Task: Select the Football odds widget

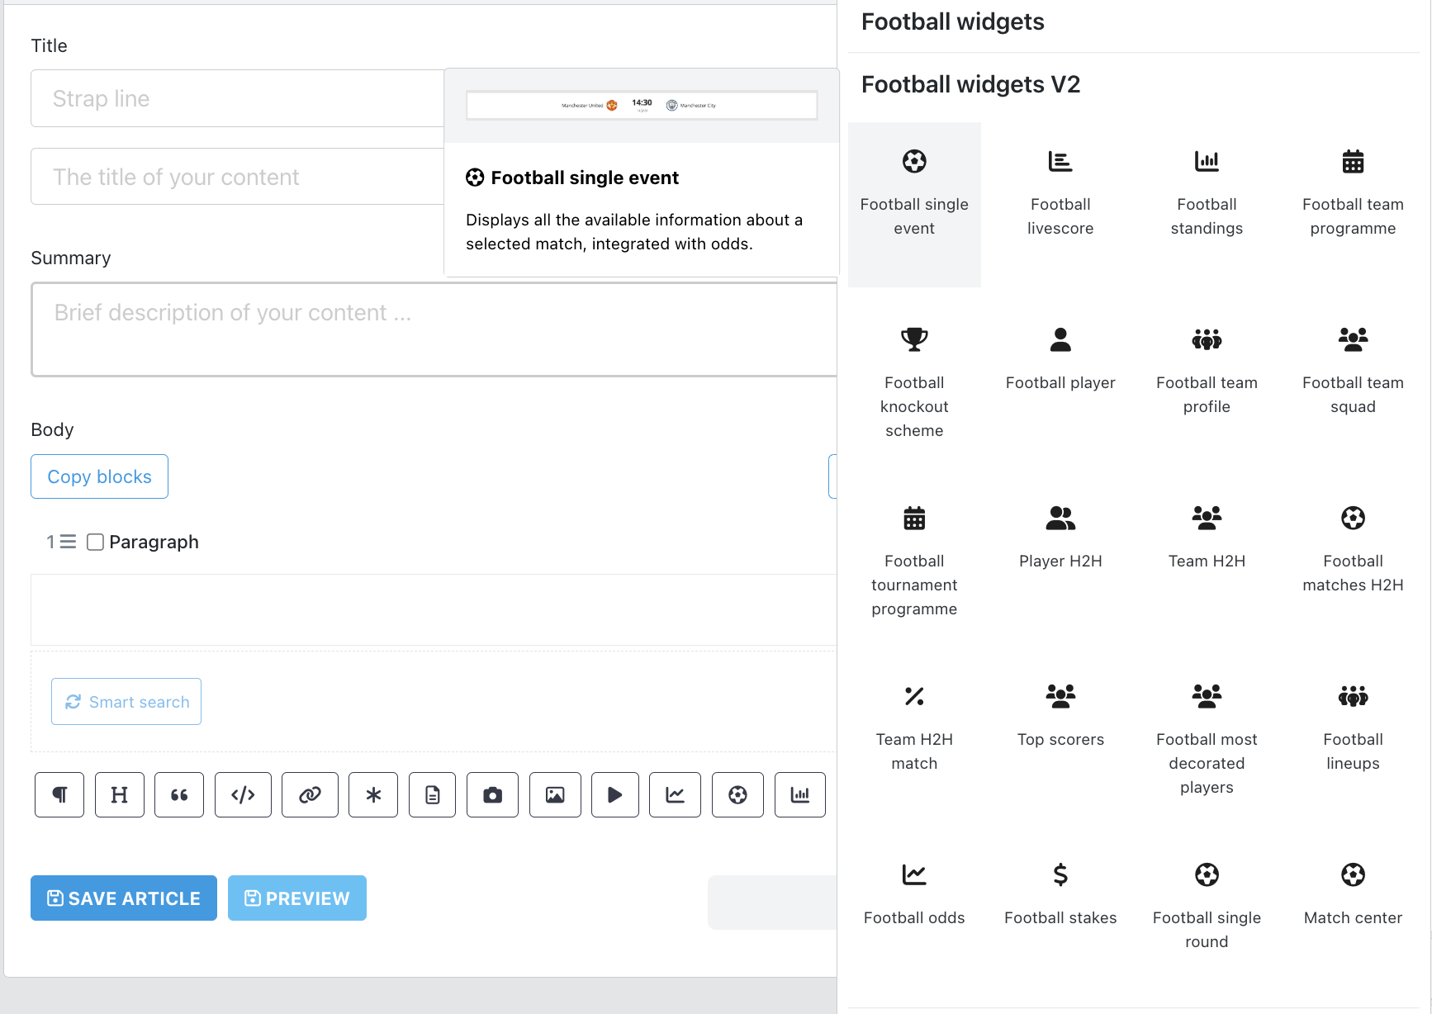Action: coord(914,894)
